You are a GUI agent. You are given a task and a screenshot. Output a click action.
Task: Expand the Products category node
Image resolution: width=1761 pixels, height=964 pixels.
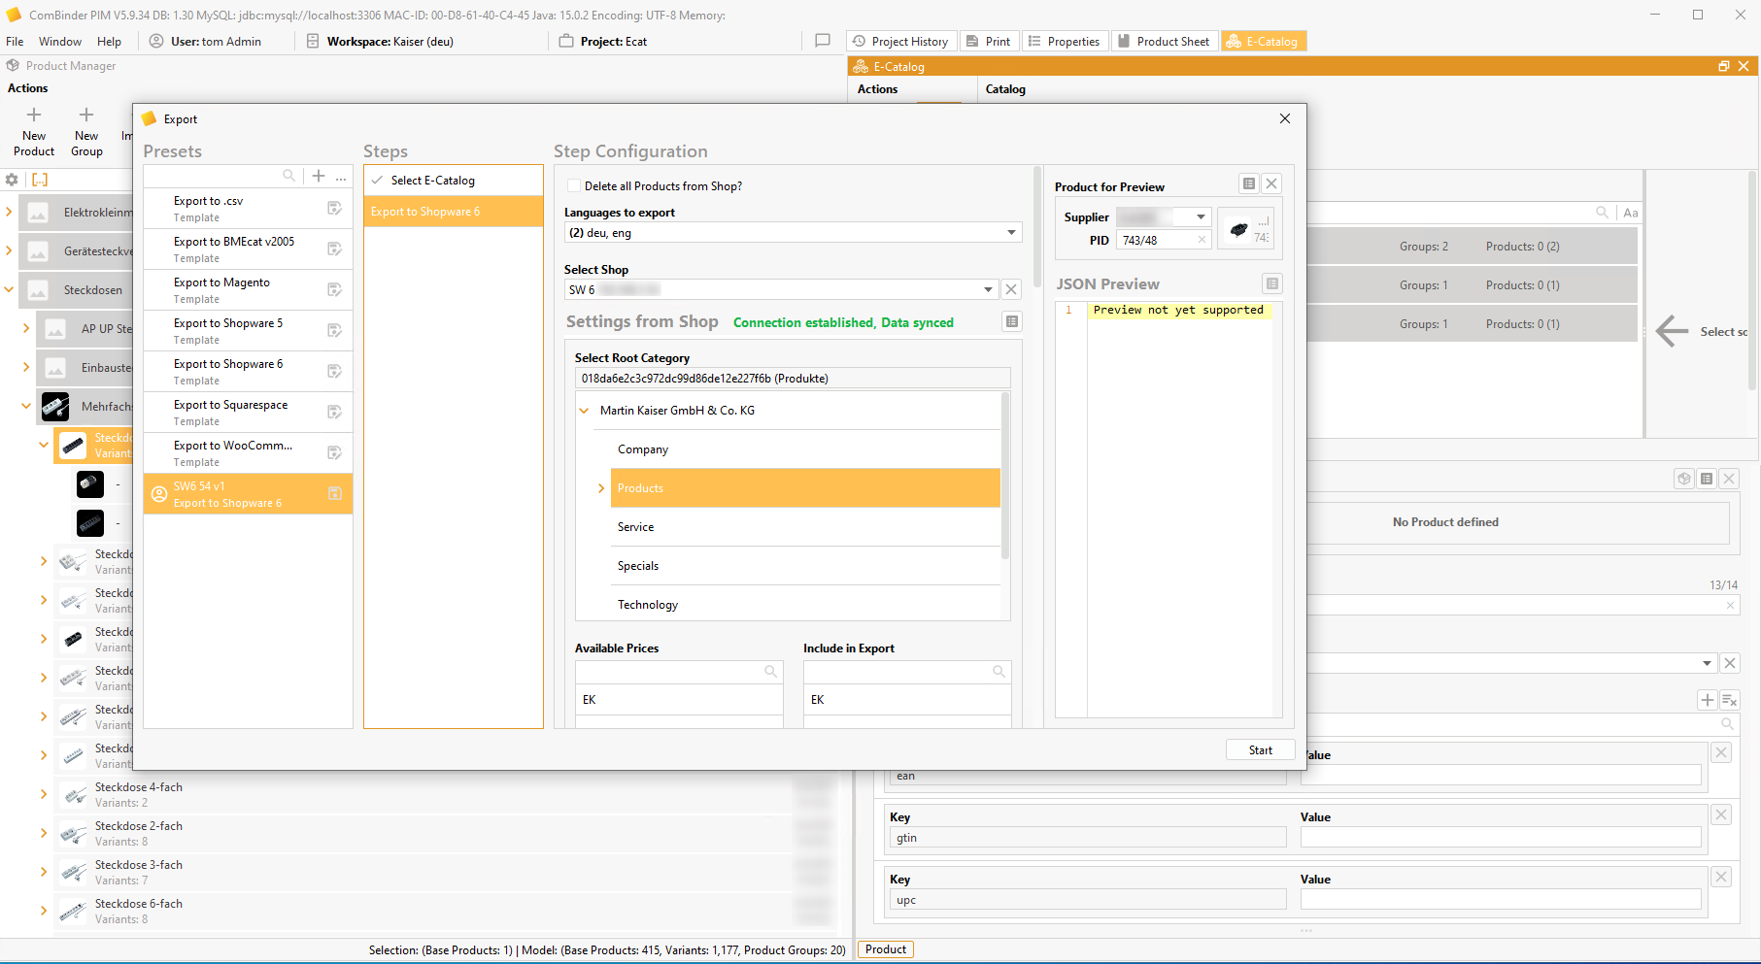tap(601, 488)
